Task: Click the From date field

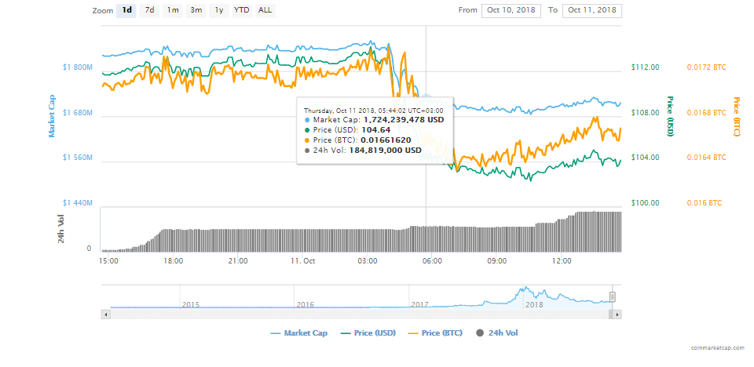Action: pyautogui.click(x=511, y=10)
